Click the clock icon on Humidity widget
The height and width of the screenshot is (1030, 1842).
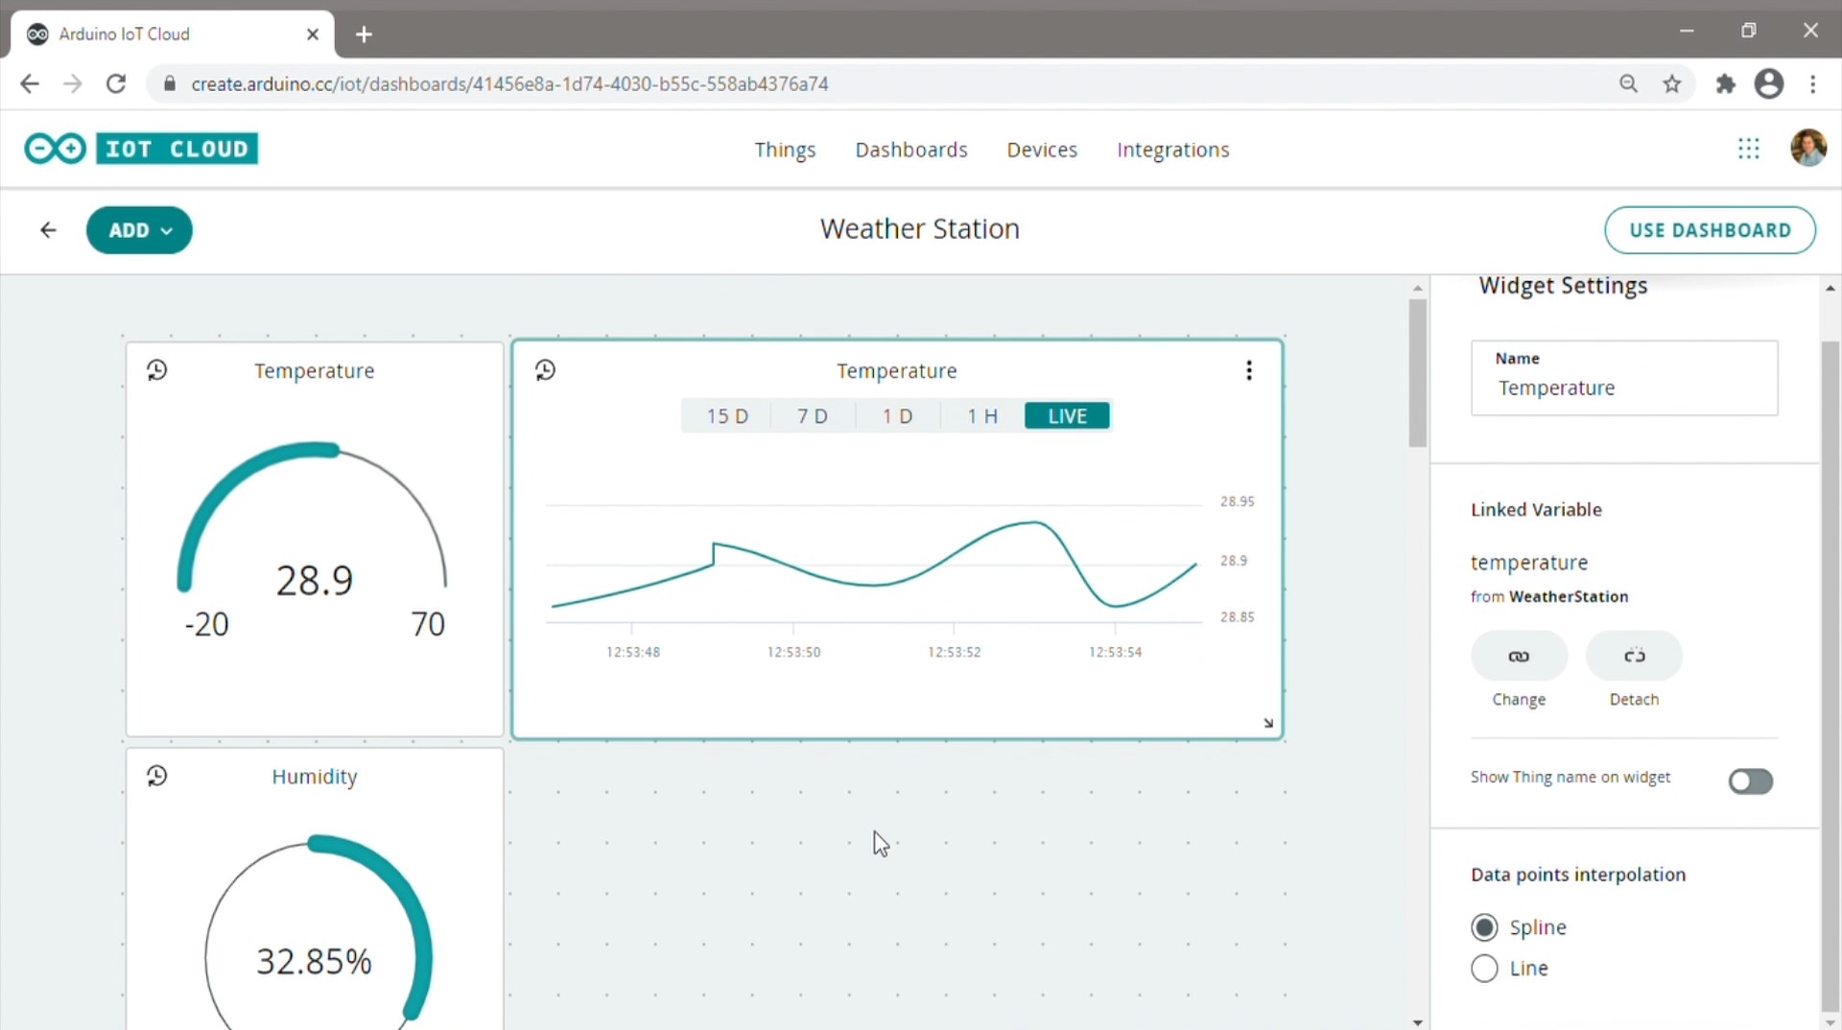point(157,776)
